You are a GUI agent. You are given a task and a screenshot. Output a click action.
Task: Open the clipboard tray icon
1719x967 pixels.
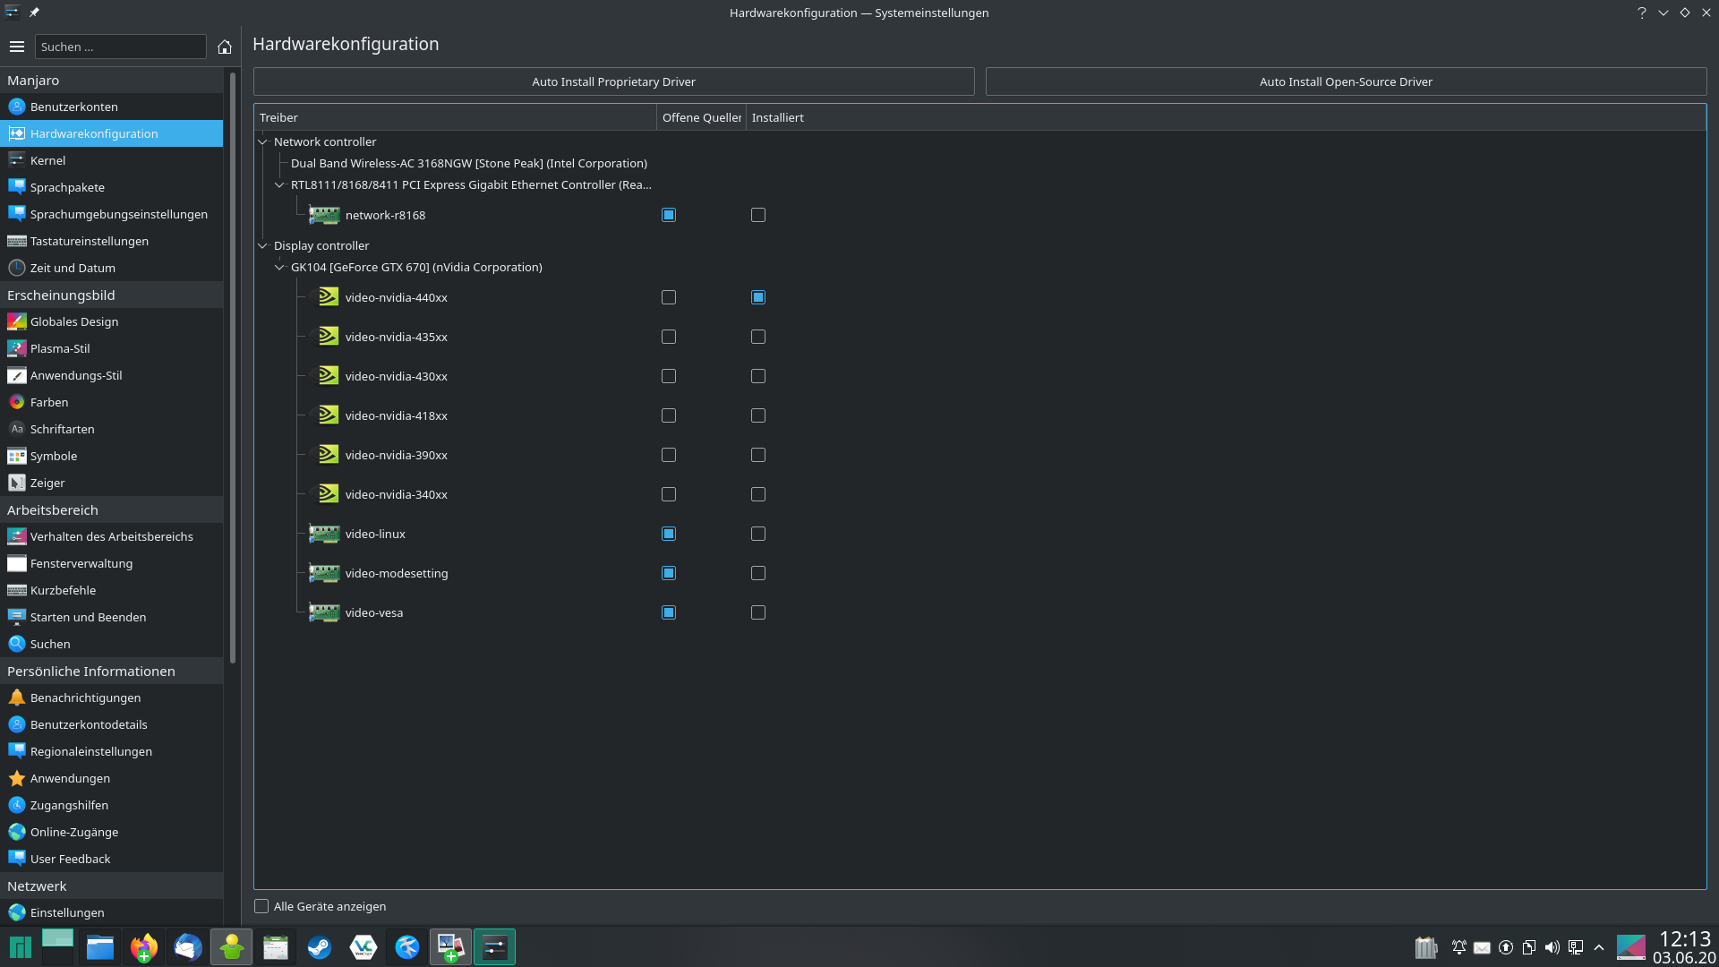click(1529, 947)
